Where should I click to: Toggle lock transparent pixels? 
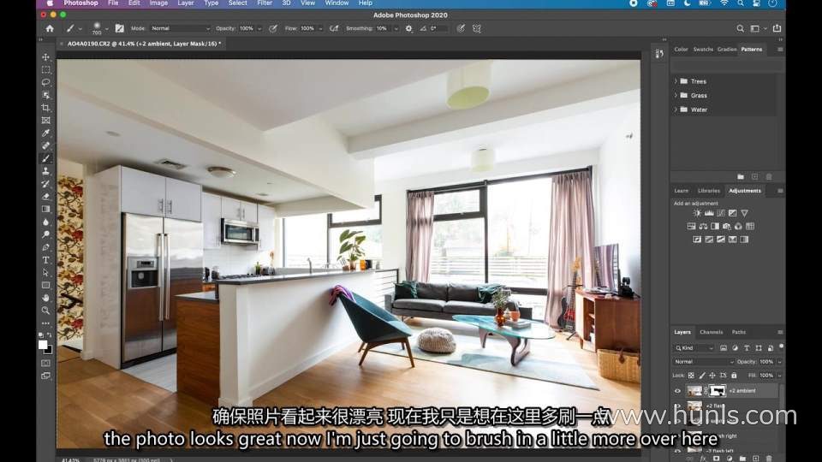coord(691,376)
